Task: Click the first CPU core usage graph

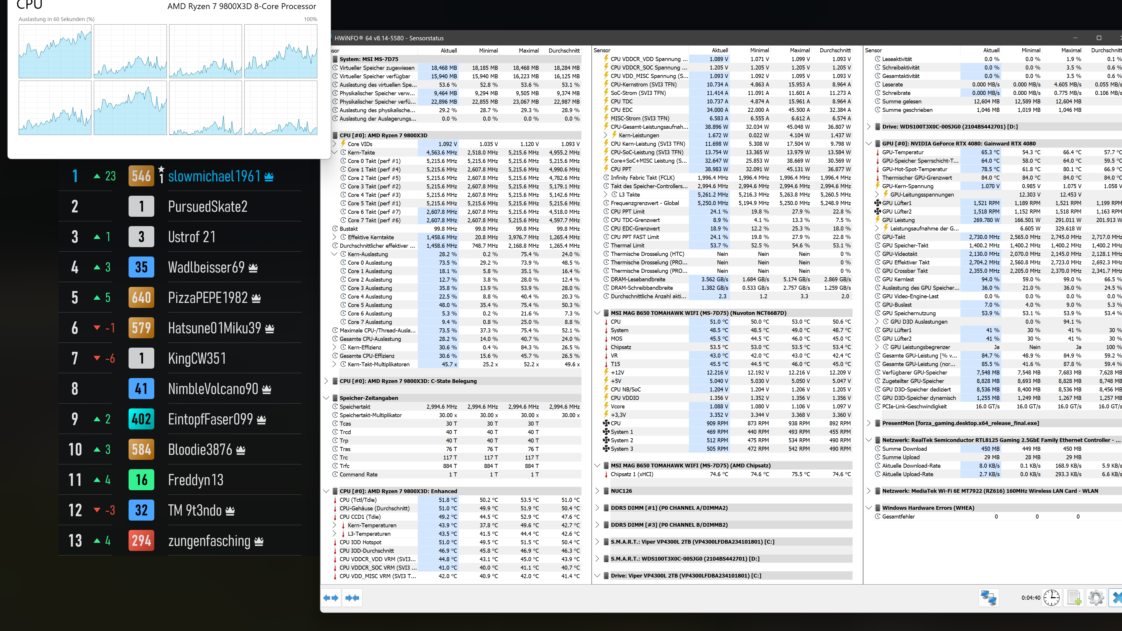Action: click(55, 51)
